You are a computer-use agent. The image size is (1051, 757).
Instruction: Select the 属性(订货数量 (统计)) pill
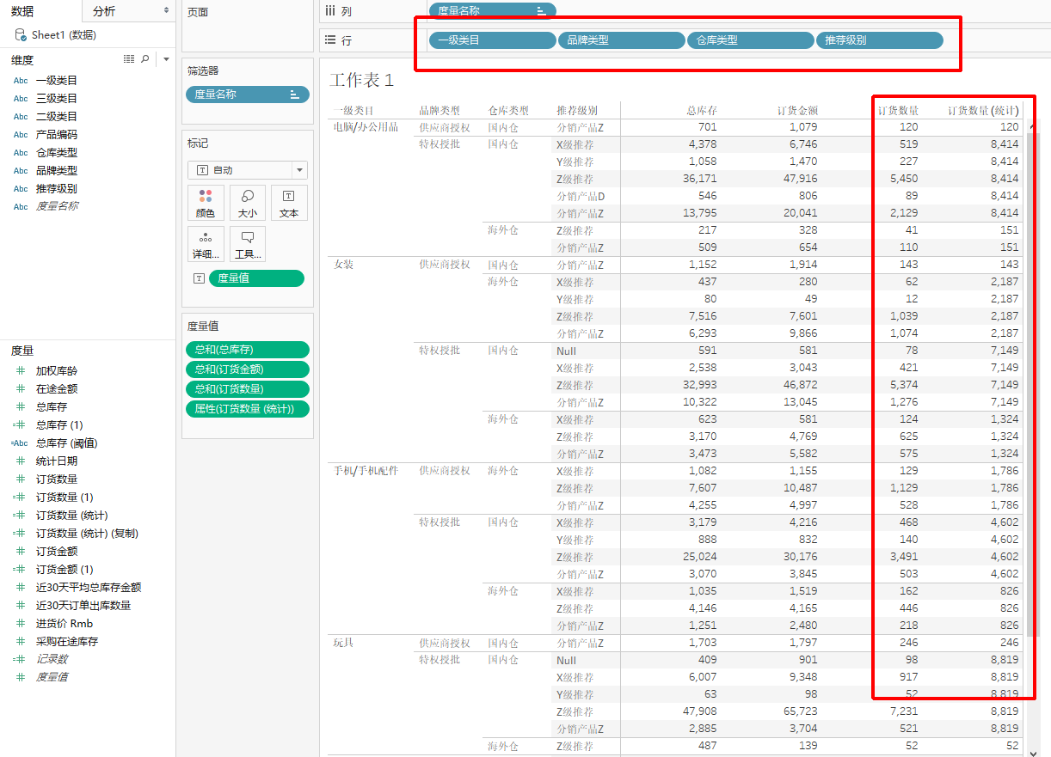tap(248, 409)
